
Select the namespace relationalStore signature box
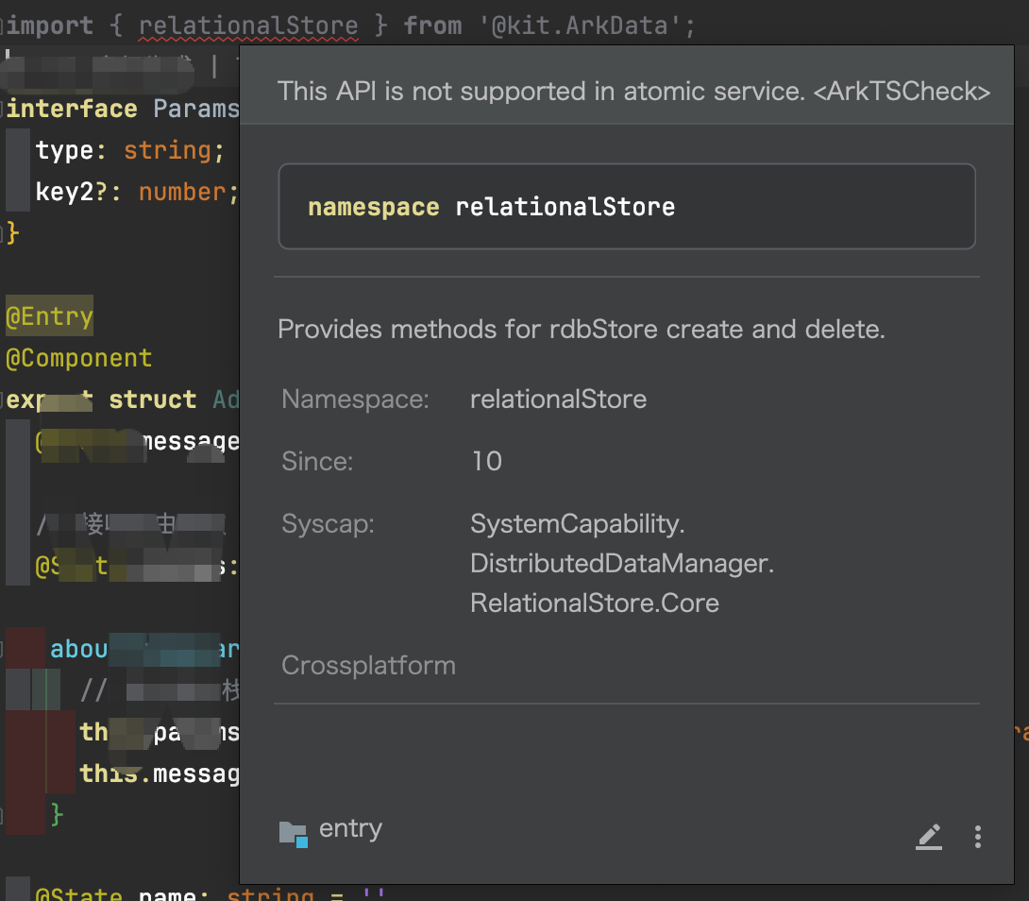tap(626, 207)
